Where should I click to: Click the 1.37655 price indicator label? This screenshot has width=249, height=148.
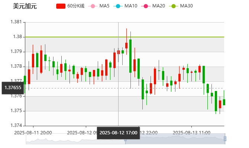click(x=12, y=88)
